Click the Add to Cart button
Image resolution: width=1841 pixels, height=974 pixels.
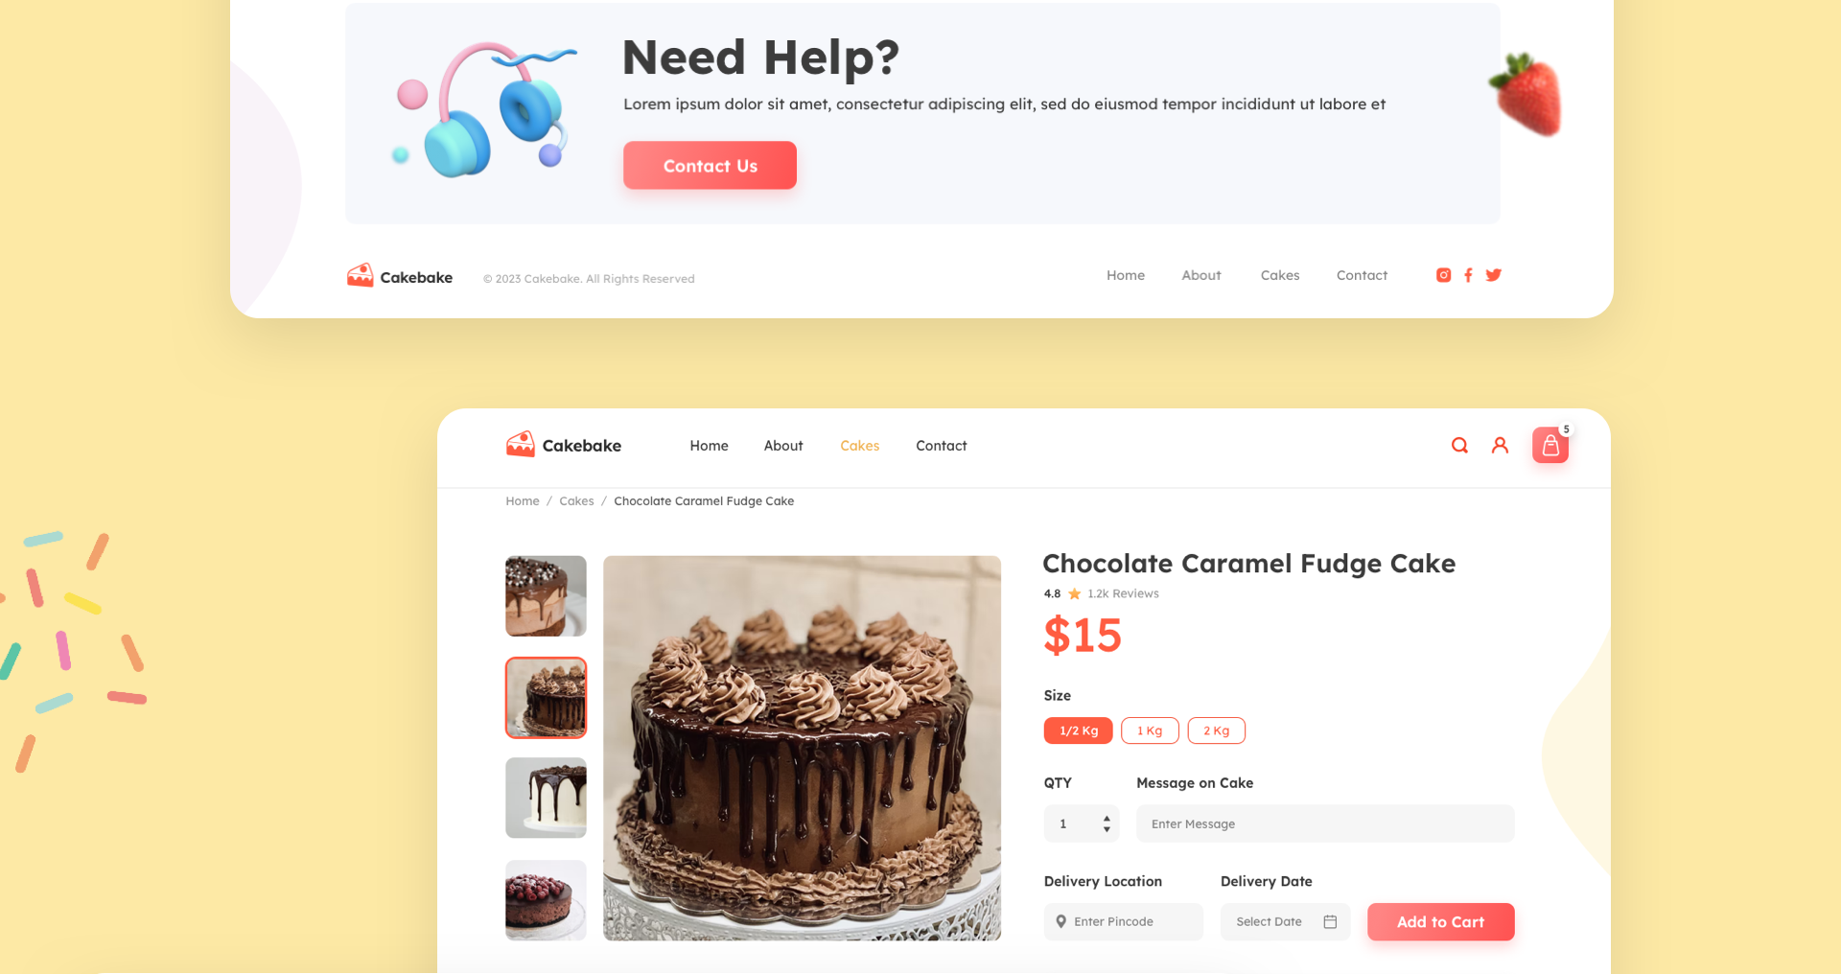point(1441,921)
